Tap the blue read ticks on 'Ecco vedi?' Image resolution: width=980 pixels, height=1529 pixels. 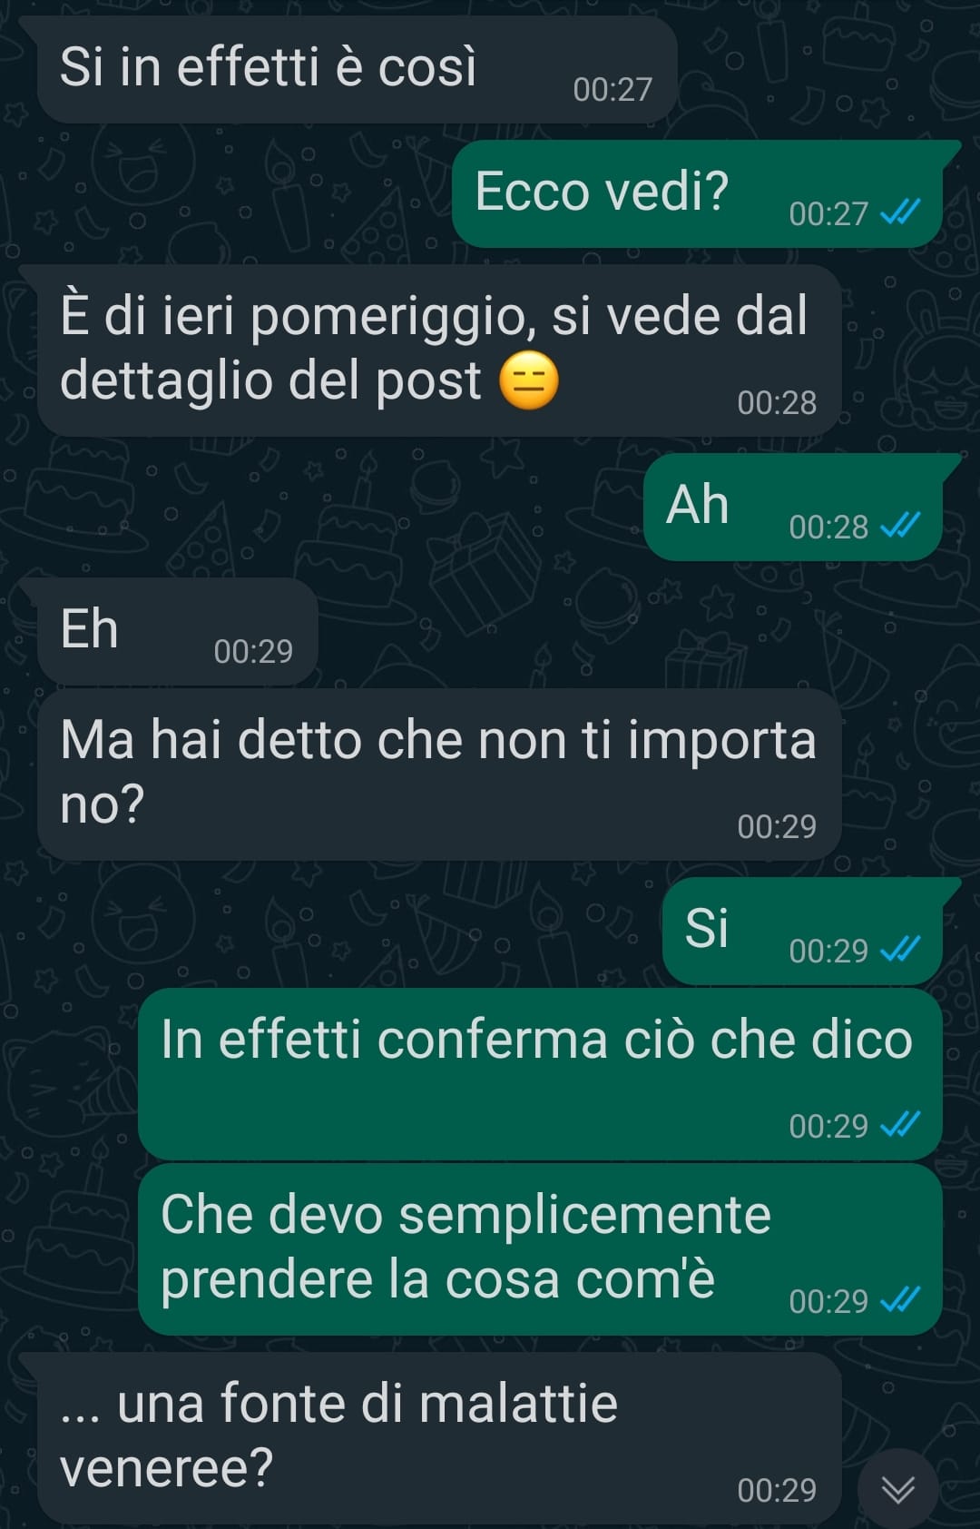pos(900,212)
